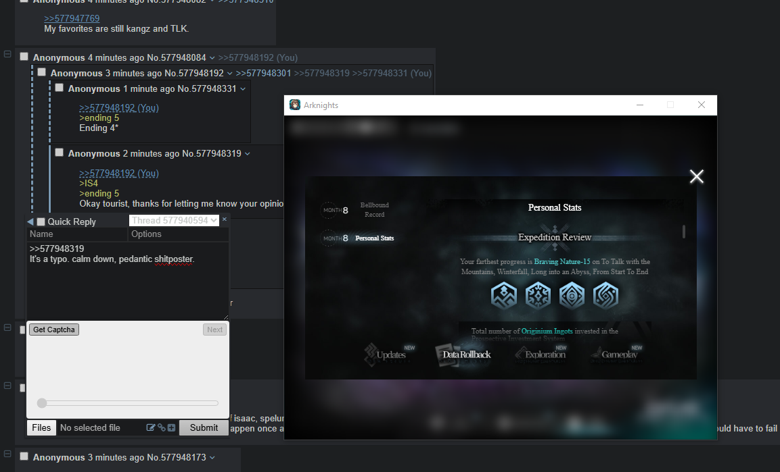Click the blue back arrow in Quick Reply
The image size is (780, 472).
(30, 221)
